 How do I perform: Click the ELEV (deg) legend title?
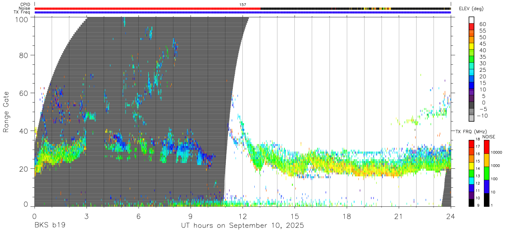(x=471, y=9)
